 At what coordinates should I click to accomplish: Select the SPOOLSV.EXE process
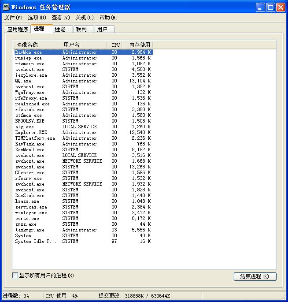[x=84, y=121]
